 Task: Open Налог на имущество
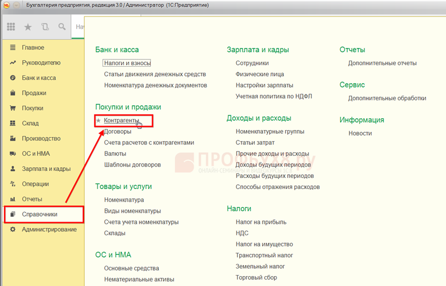pos(264,244)
